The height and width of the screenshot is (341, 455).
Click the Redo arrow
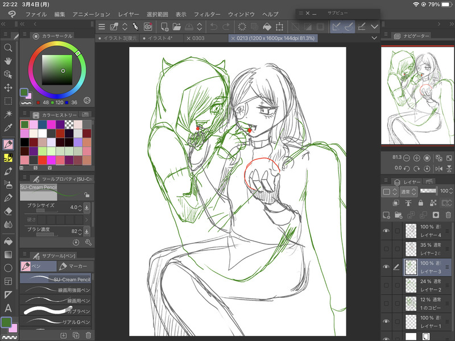226,27
